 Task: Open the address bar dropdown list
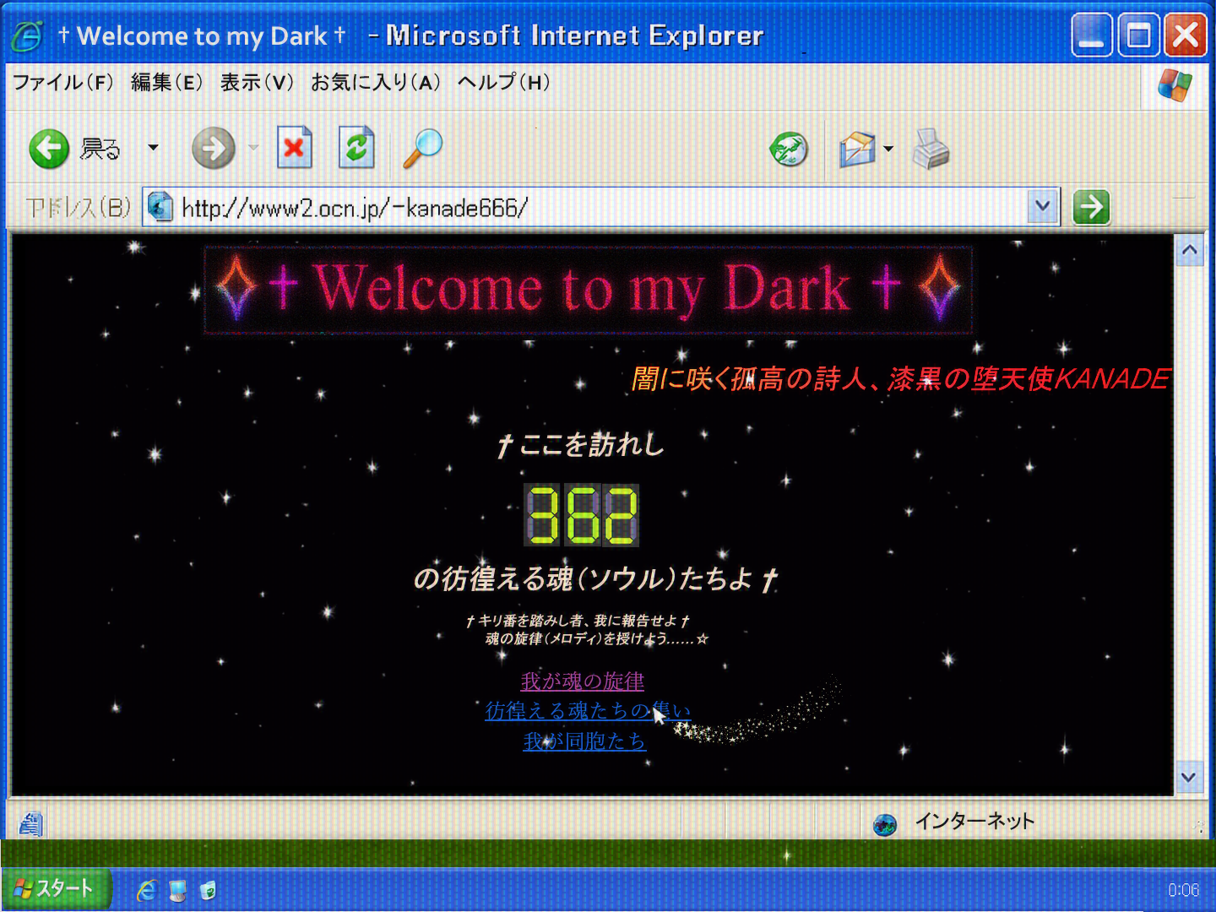(1043, 207)
